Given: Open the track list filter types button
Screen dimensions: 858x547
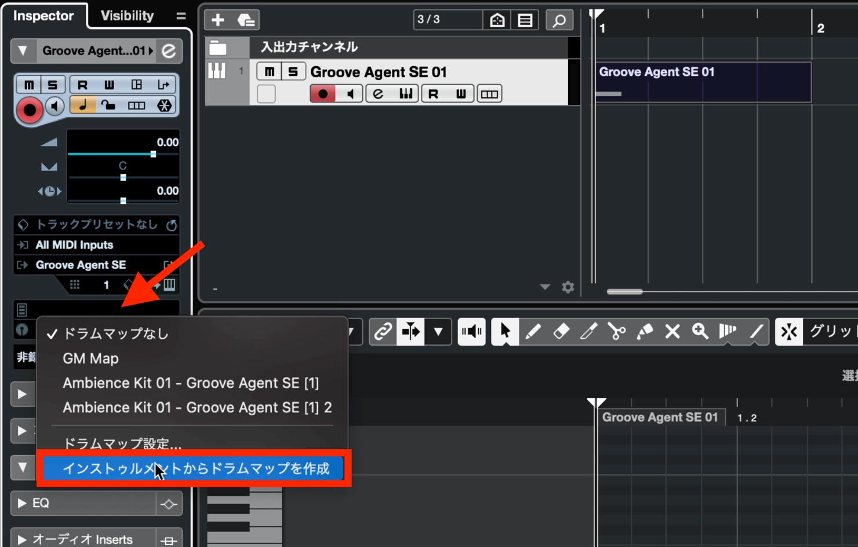Looking at the screenshot, I should click(525, 20).
